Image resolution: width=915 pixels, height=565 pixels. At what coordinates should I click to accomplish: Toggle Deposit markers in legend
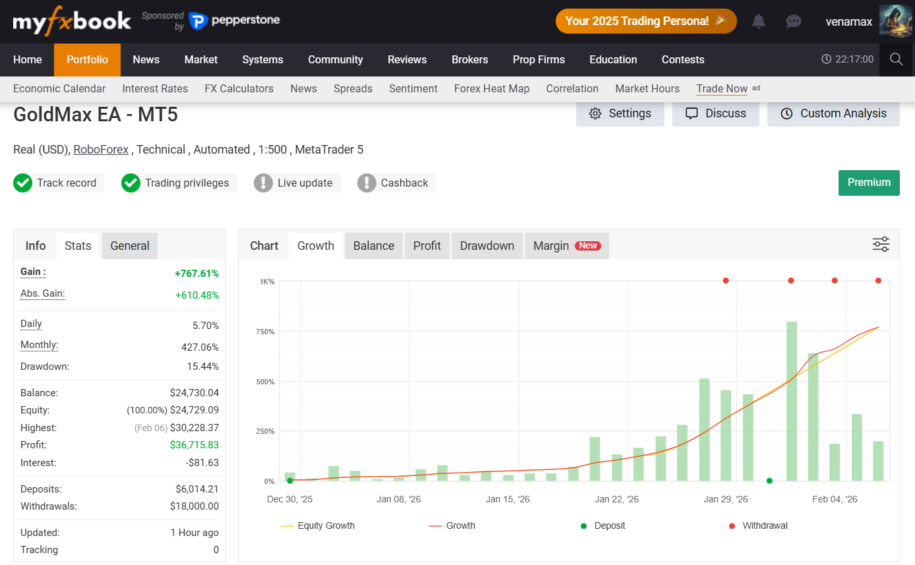(603, 525)
